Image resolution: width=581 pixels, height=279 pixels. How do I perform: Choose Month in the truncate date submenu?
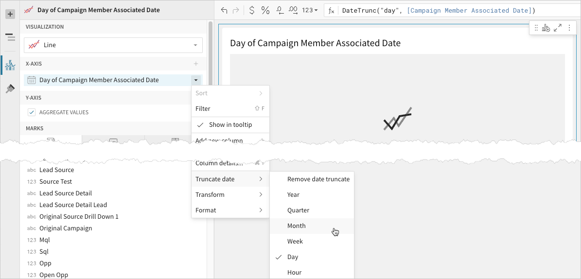pos(297,226)
